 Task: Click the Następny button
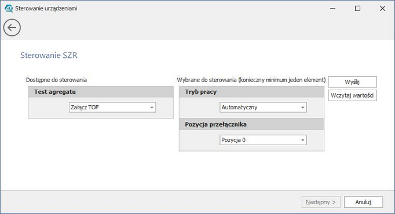321,202
